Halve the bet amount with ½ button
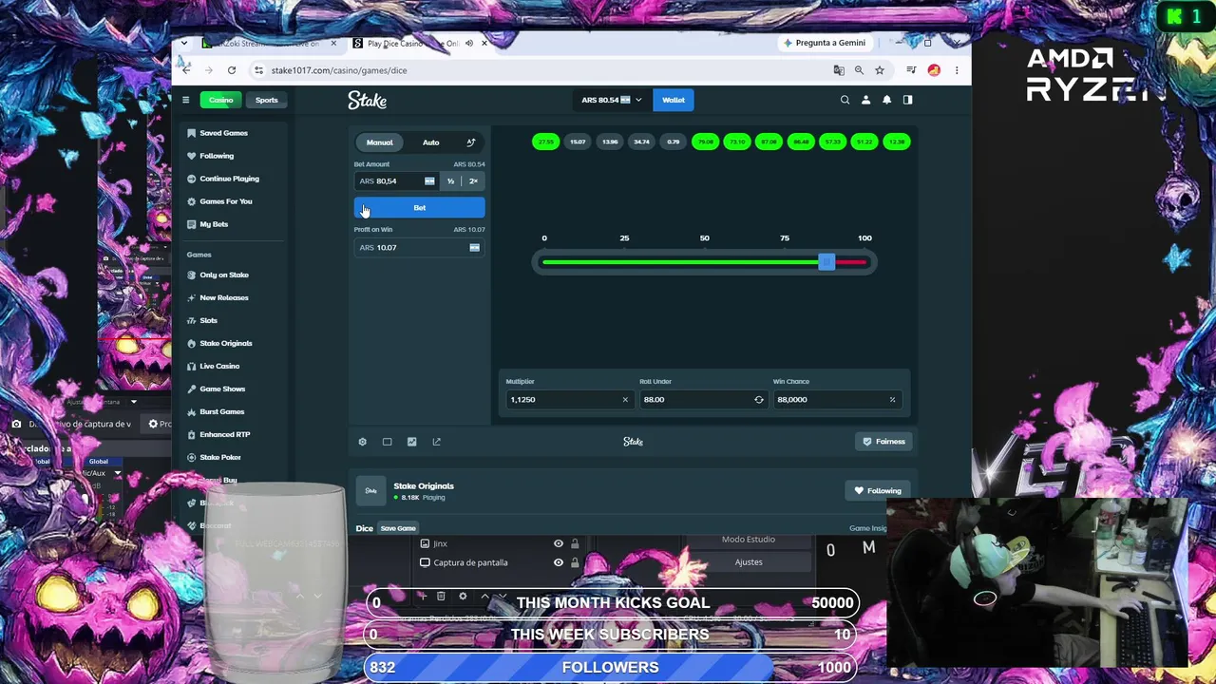 click(x=450, y=181)
